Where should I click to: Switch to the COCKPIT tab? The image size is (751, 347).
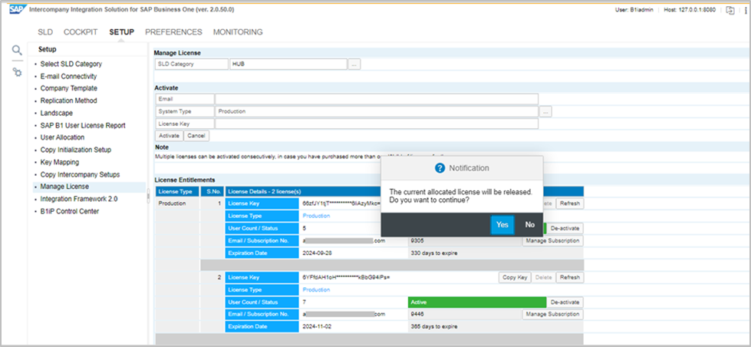coord(81,32)
